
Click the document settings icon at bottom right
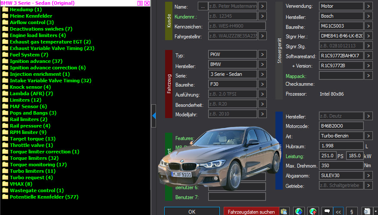pos(367,212)
